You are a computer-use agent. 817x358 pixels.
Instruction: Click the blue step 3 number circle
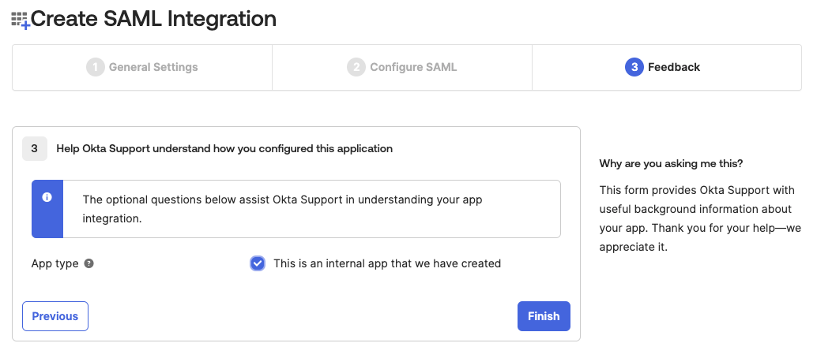tap(634, 67)
